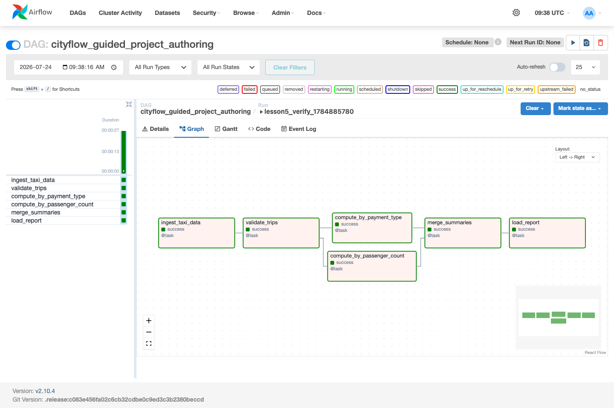Switch to the Event Log tab
This screenshot has width=614, height=408.
pos(298,129)
